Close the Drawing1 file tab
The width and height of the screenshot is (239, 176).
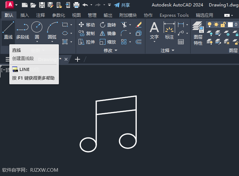[x=66, y=59]
